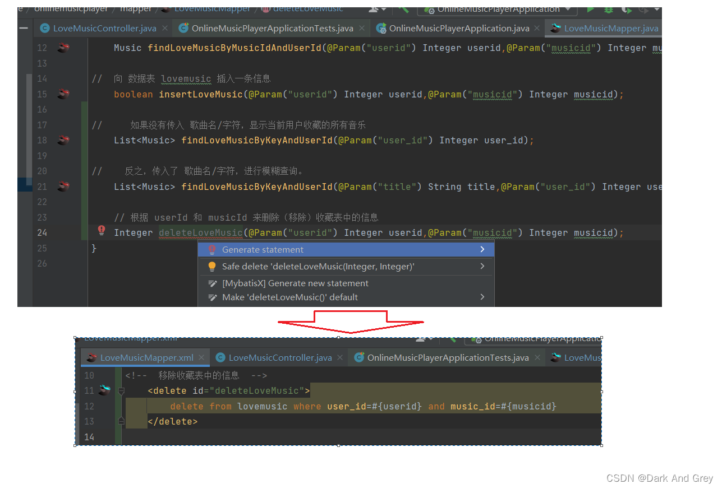722x489 pixels.
Task: Click line number 14 in lower XML editor
Action: (89, 436)
